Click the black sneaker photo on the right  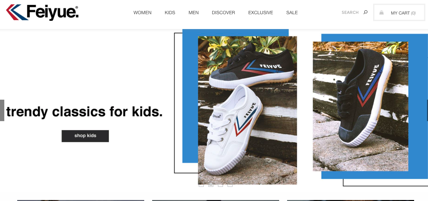(x=361, y=106)
